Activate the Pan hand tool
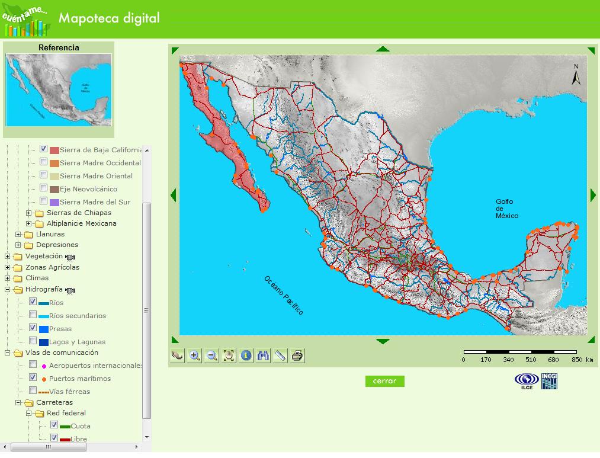Viewport: 600px width, 458px height. [x=228, y=355]
